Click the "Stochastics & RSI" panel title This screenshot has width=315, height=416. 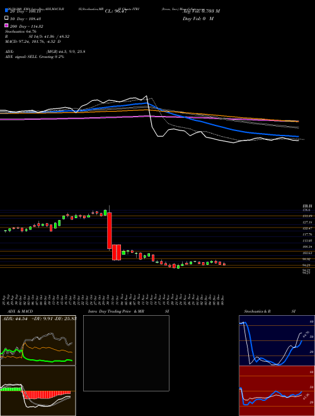270,311
